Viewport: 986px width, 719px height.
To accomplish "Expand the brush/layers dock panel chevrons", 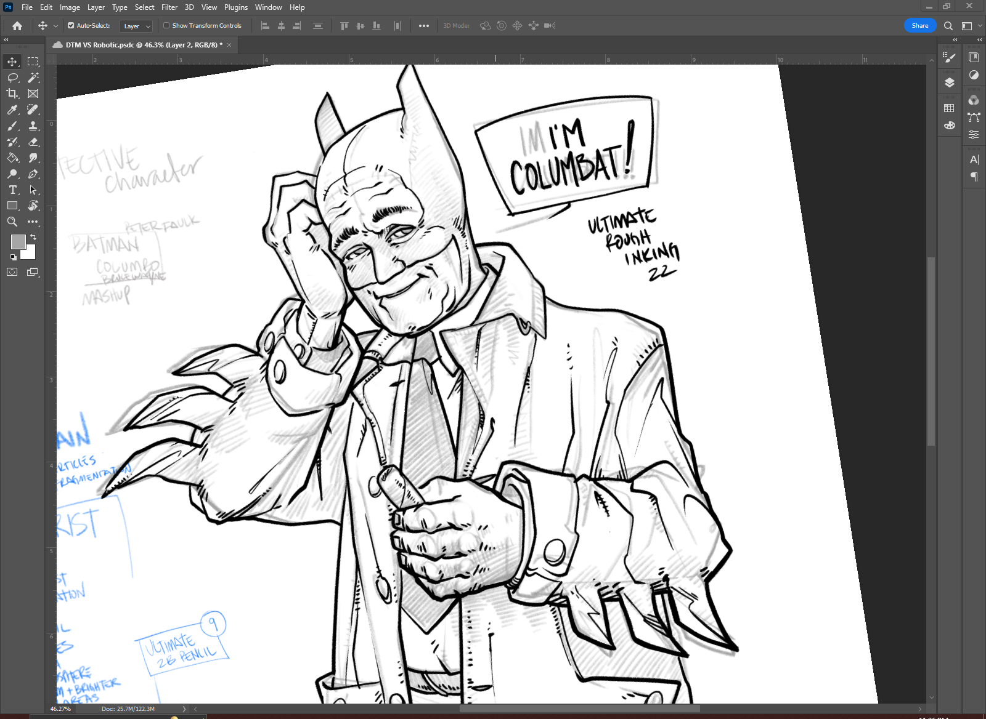I will [x=955, y=39].
